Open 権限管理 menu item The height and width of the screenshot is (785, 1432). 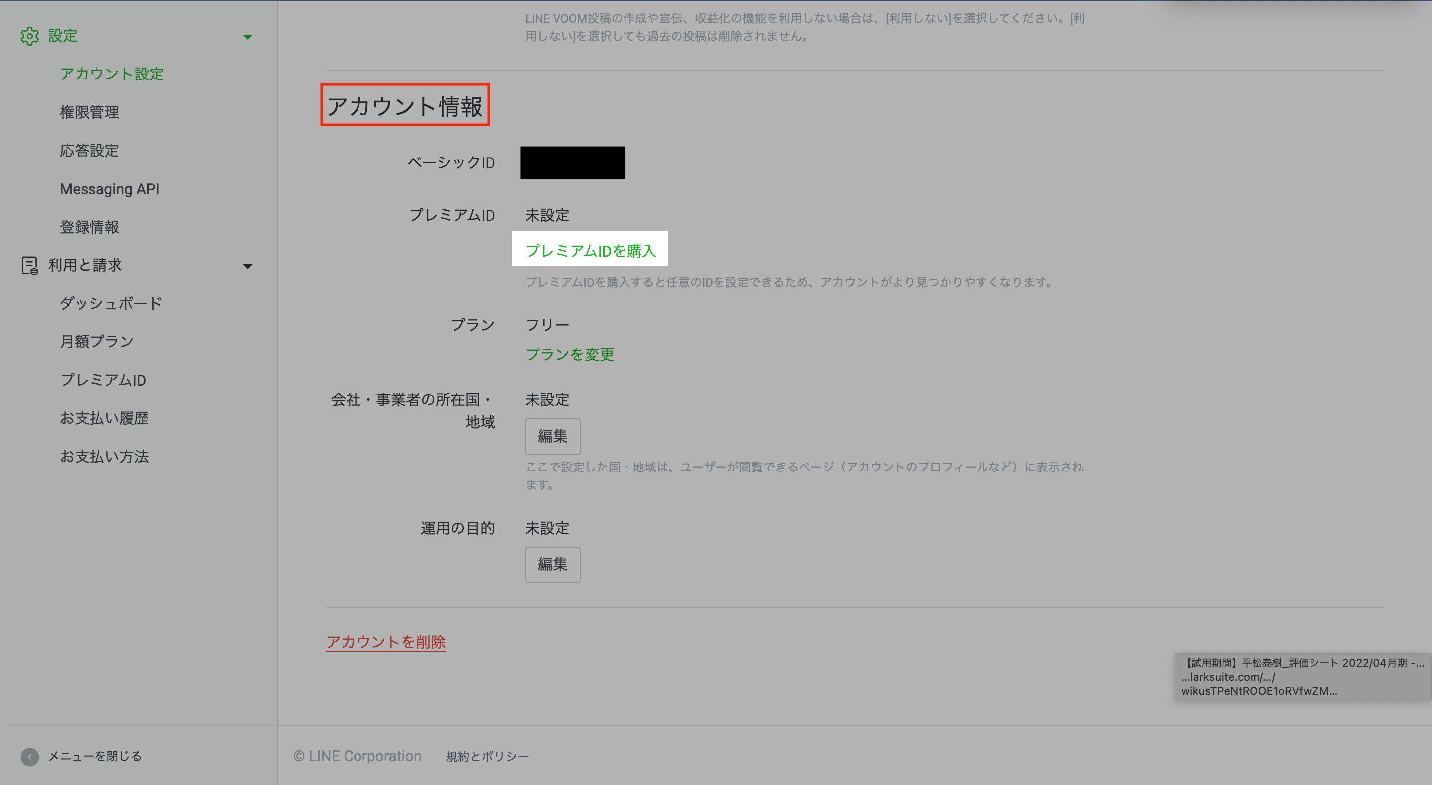[x=89, y=112]
